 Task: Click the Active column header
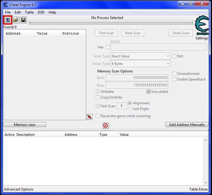[x=9, y=135]
